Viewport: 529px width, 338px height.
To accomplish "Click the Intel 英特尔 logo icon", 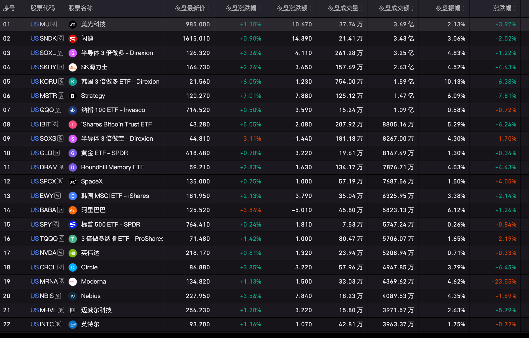I will pyautogui.click(x=73, y=324).
